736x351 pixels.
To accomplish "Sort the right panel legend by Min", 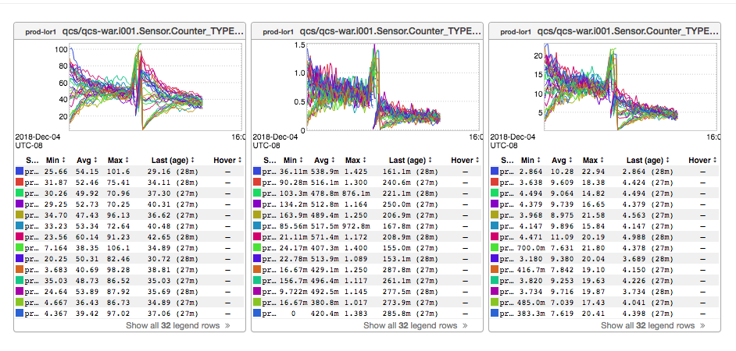I will pyautogui.click(x=530, y=160).
